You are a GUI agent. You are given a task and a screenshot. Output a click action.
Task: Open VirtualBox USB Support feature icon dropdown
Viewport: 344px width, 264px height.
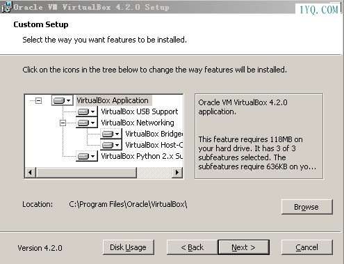[87, 111]
